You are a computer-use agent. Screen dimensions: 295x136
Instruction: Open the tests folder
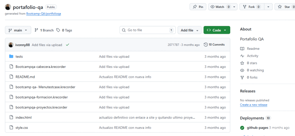tap(19, 56)
